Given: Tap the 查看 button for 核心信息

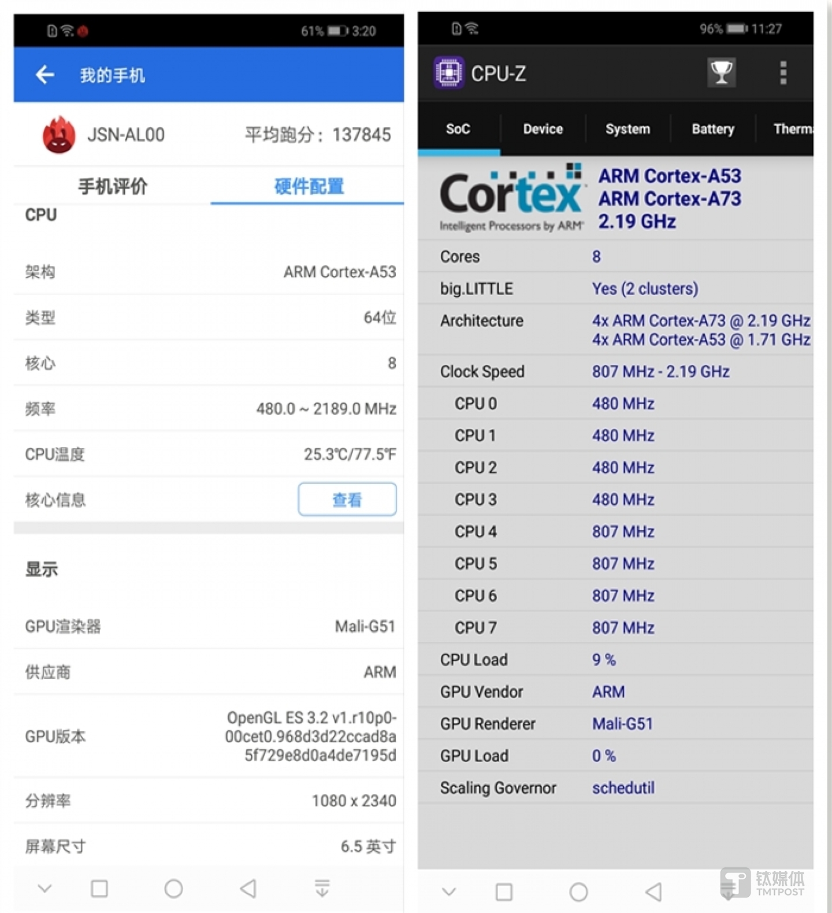Looking at the screenshot, I should (347, 499).
